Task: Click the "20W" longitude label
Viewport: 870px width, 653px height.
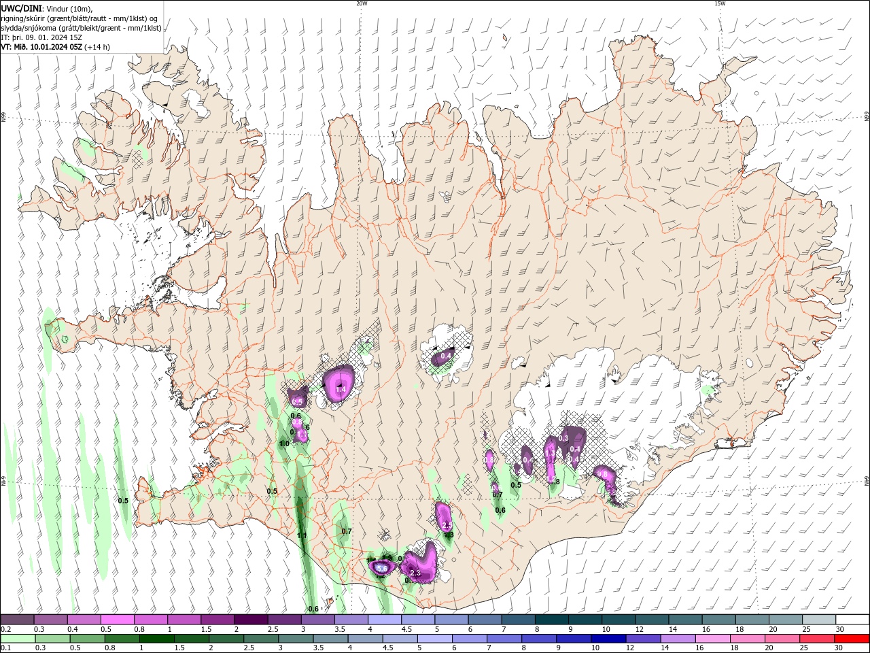Action: pos(362,3)
